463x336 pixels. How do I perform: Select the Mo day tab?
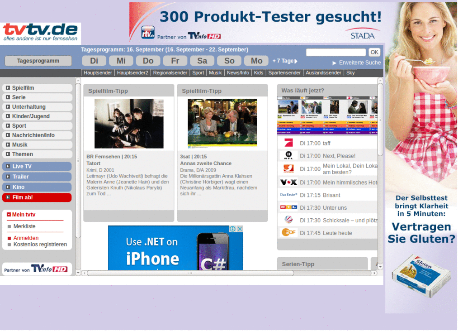[256, 61]
